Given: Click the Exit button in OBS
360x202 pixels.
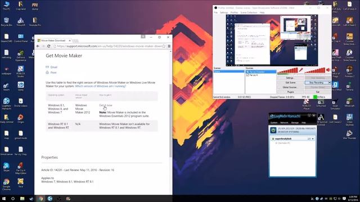Looking at the screenshot, I should (x=318, y=92).
